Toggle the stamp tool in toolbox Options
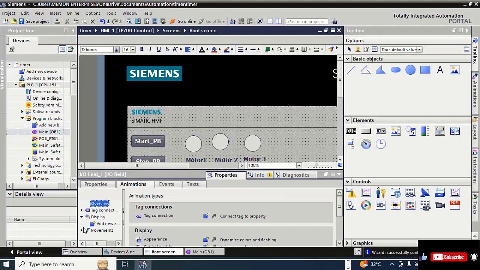Screen dimensions: 480x270 [358, 49]
